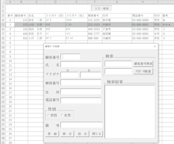
Task: Select column B header
Action: pyautogui.click(x=21, y=2)
